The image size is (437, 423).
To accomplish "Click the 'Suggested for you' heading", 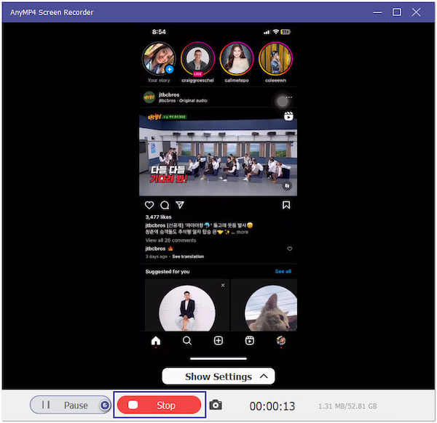I will click(168, 271).
